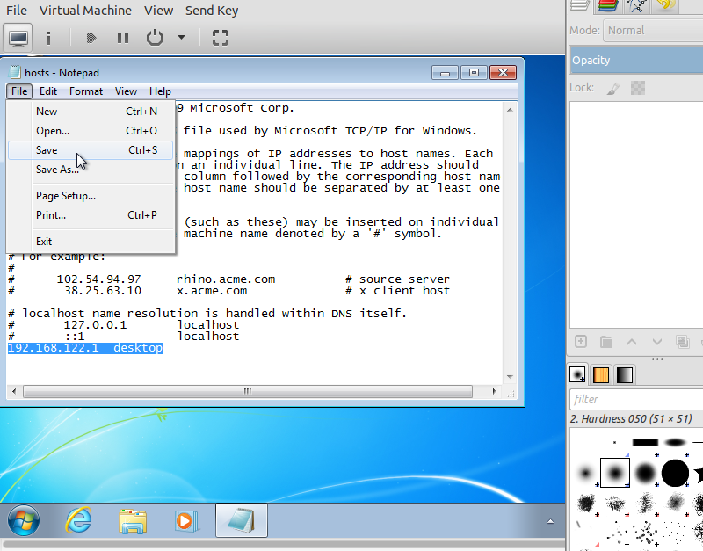Screen dimensions: 703x551
Task: Expand the shutdown options dropdown arrow
Action: coord(181,38)
